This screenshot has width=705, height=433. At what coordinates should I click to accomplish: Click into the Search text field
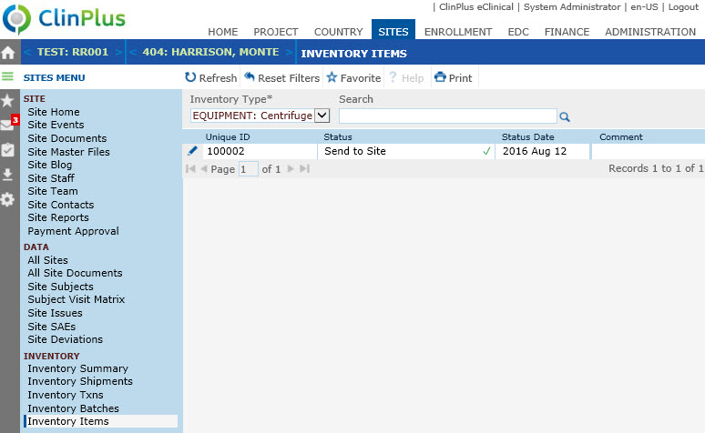pyautogui.click(x=447, y=116)
